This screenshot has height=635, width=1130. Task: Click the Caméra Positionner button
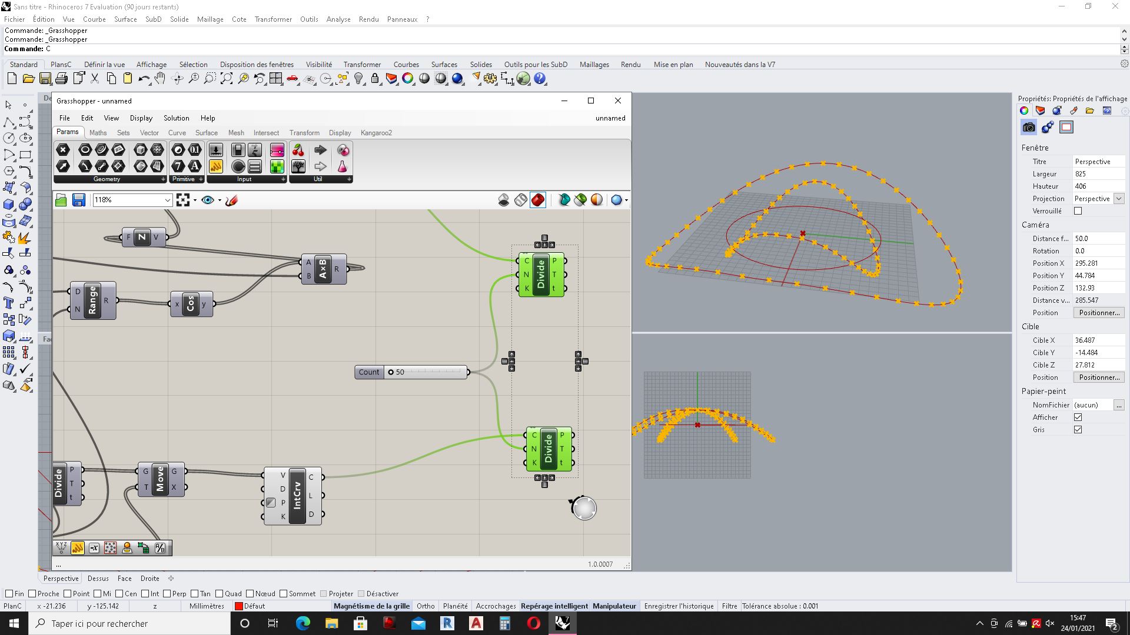[x=1099, y=313]
